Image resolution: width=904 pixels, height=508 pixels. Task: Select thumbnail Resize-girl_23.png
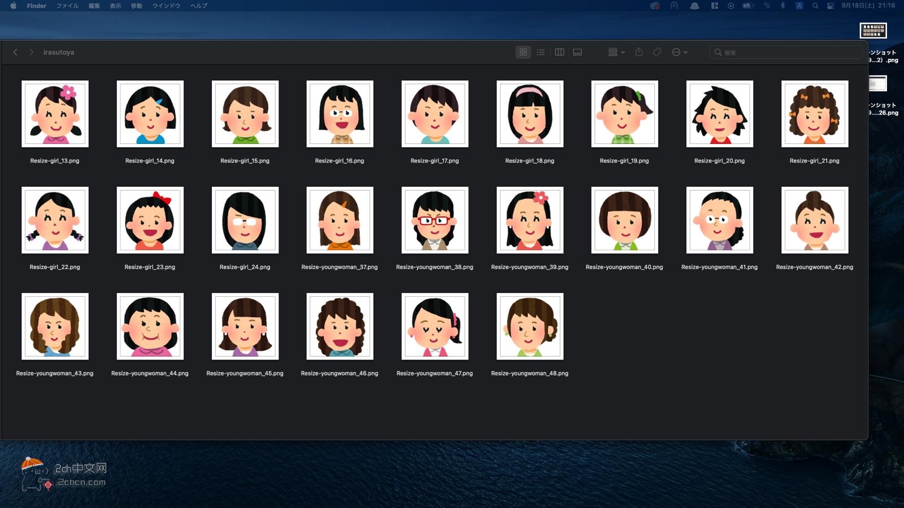click(x=150, y=220)
